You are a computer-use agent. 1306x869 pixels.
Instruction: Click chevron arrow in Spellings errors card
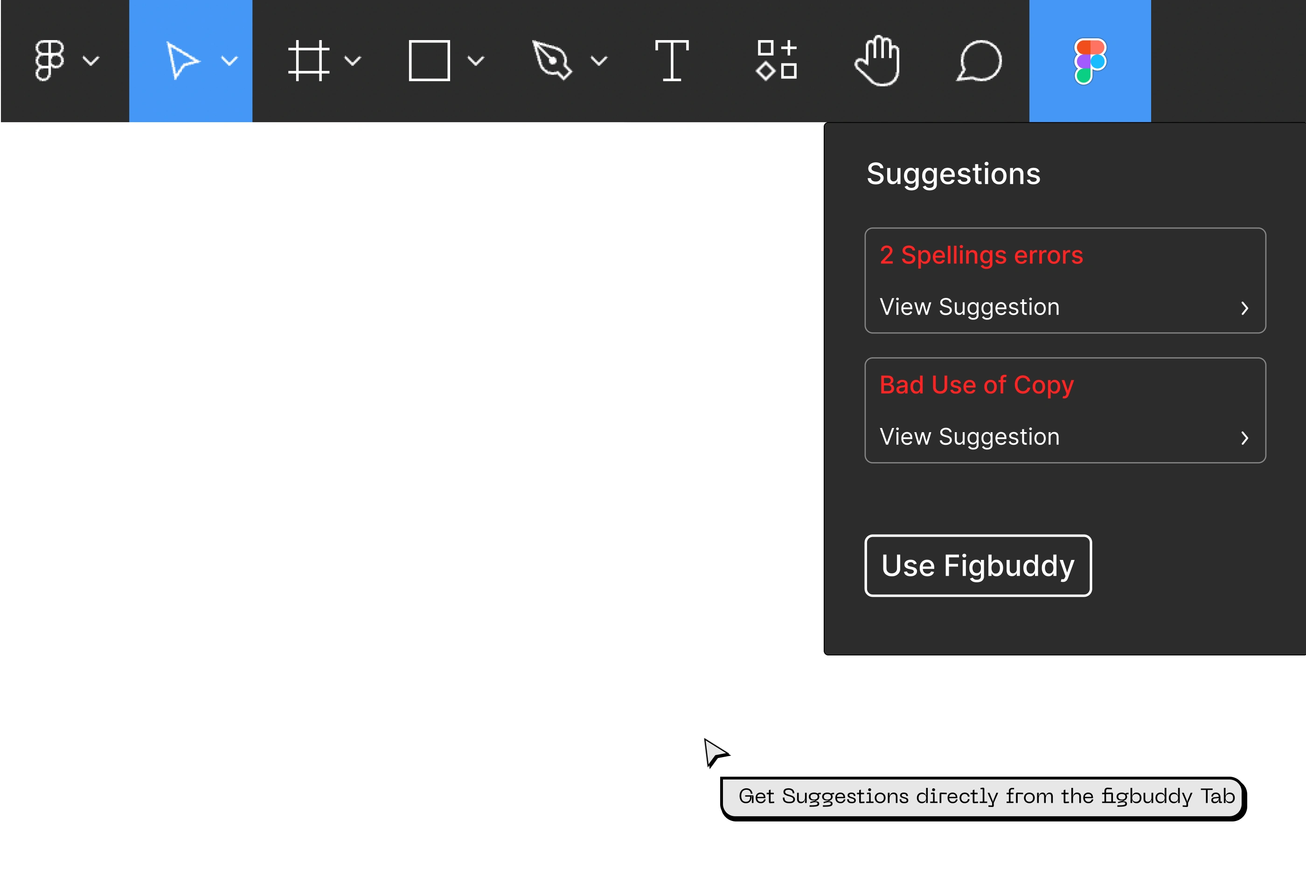pos(1244,308)
